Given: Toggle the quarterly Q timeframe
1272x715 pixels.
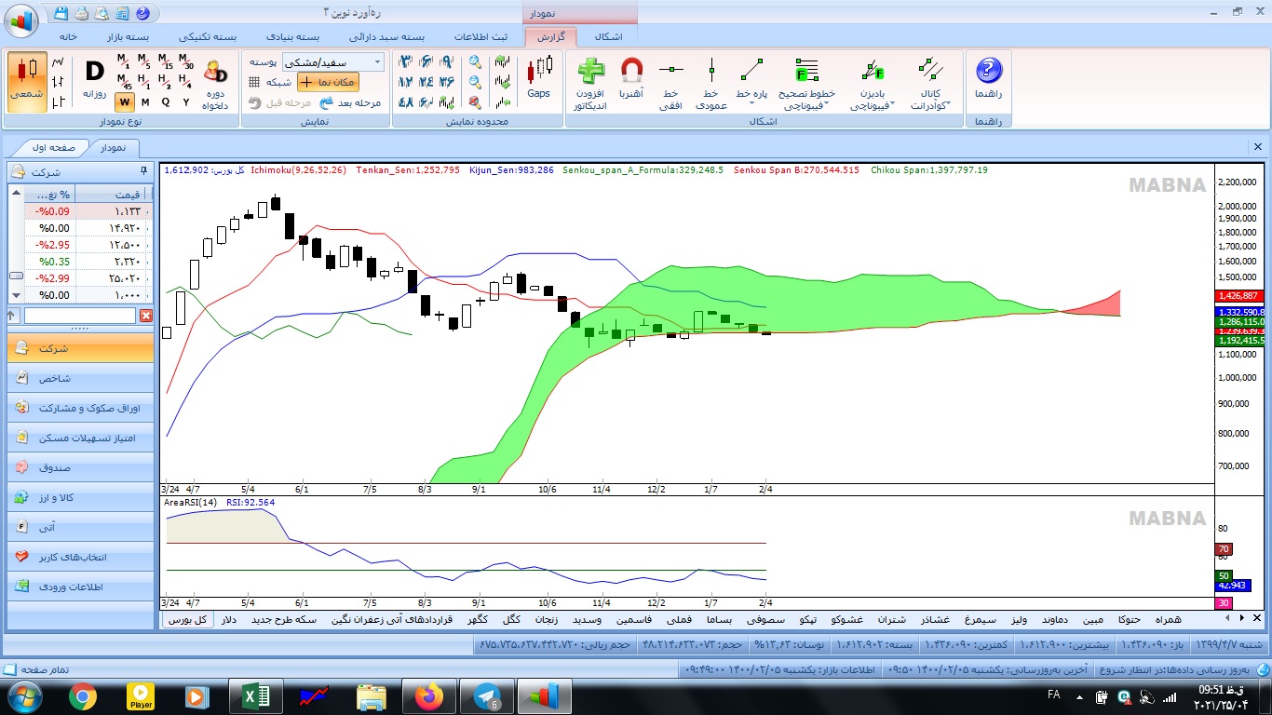Looking at the screenshot, I should (x=166, y=101).
